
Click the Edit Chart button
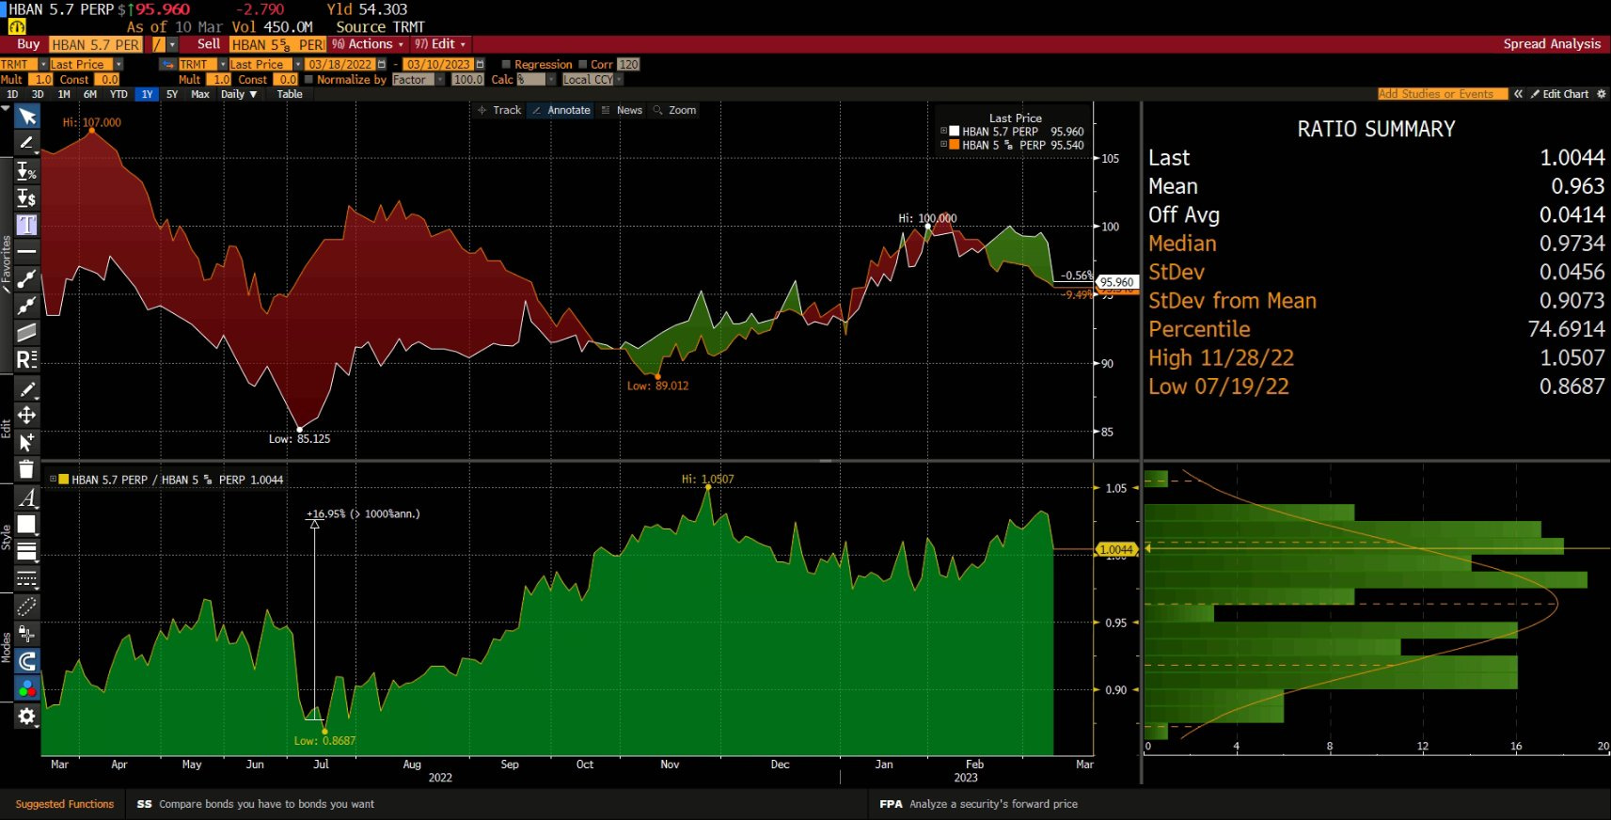(1559, 94)
